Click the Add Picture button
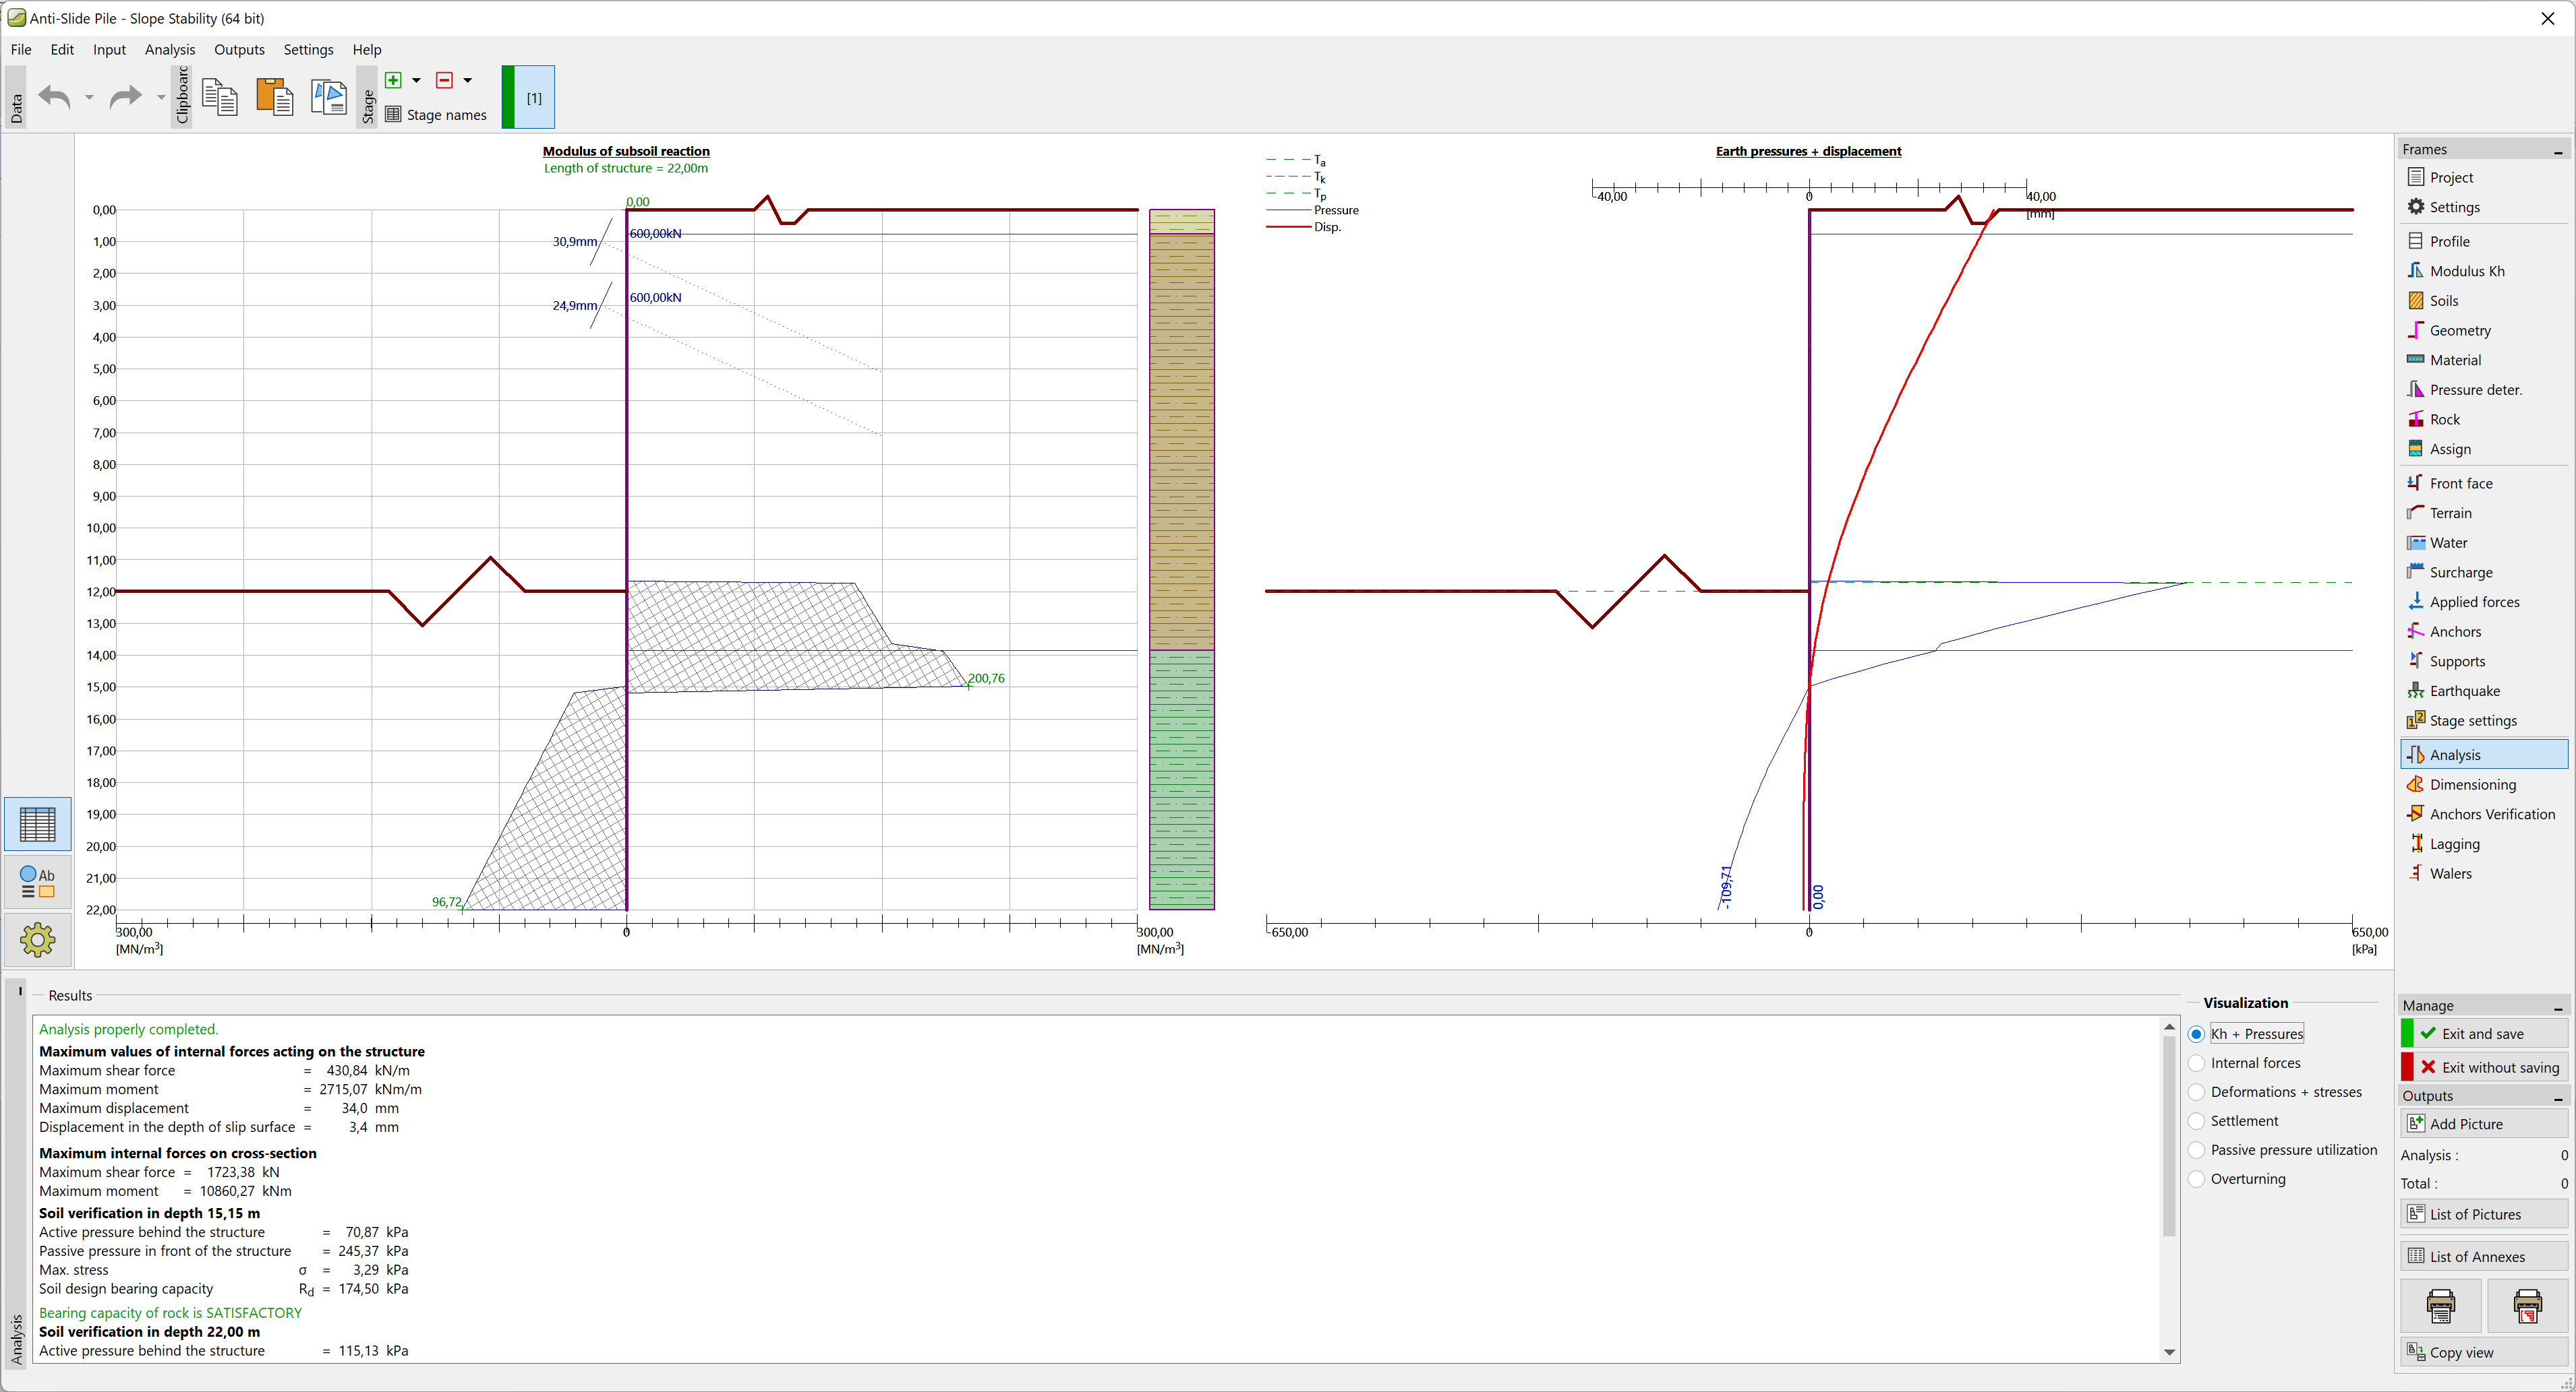The width and height of the screenshot is (2576, 1392). click(x=2483, y=1123)
